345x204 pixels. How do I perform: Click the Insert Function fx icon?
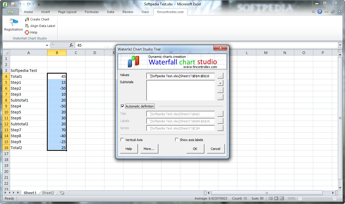(71, 45)
